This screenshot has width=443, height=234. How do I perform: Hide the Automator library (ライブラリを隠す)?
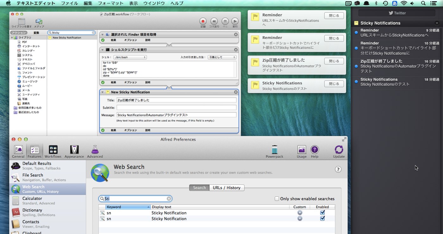coord(22,23)
